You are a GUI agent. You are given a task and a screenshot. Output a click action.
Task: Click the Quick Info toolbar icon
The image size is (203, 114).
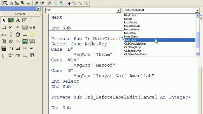17,3
